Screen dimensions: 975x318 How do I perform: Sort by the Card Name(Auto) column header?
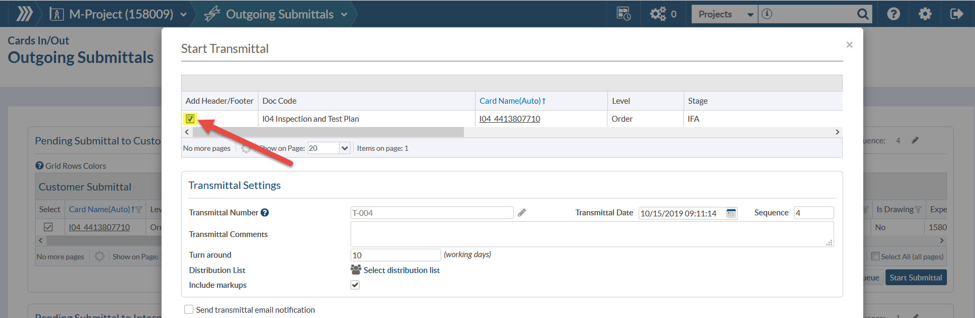pos(509,101)
